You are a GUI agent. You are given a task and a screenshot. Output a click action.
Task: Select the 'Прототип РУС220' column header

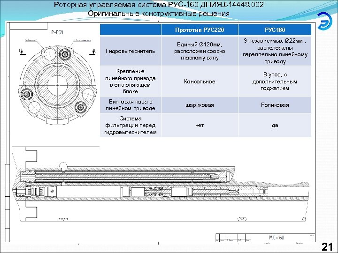(x=200, y=30)
